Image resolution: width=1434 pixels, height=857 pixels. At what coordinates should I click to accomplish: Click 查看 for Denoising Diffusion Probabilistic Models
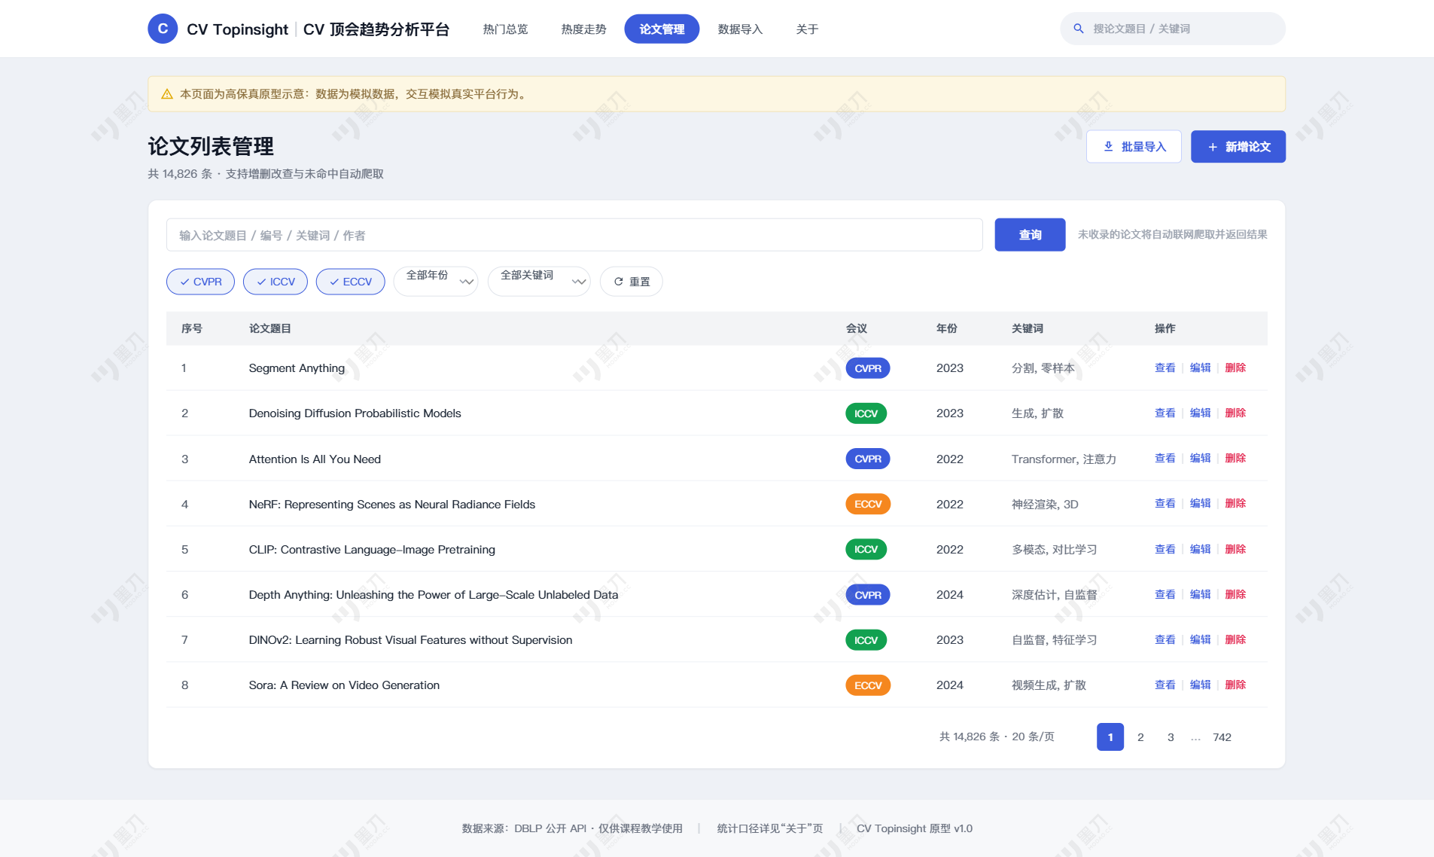1165,413
